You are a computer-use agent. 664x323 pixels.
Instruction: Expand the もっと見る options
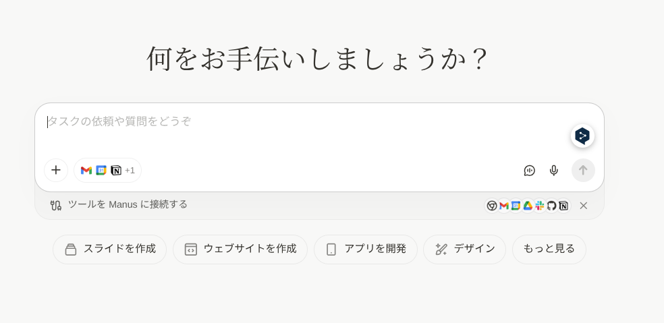point(549,249)
